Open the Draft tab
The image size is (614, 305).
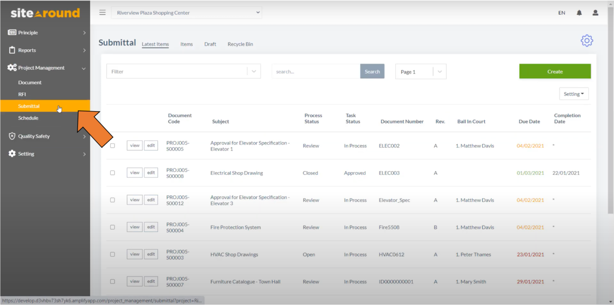coord(210,44)
